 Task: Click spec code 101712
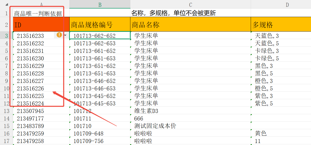[82, 111]
